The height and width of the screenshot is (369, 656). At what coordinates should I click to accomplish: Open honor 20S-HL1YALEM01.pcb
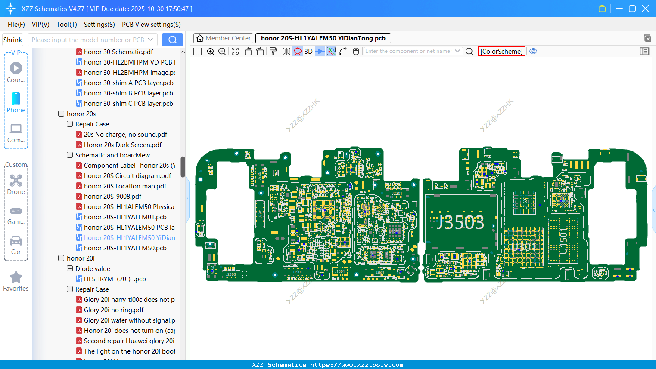click(125, 217)
